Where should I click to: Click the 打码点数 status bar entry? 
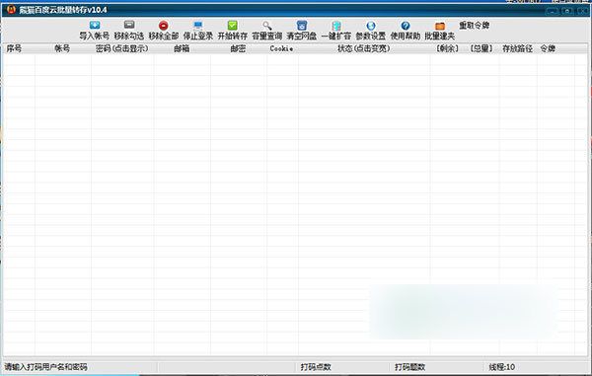(x=316, y=367)
